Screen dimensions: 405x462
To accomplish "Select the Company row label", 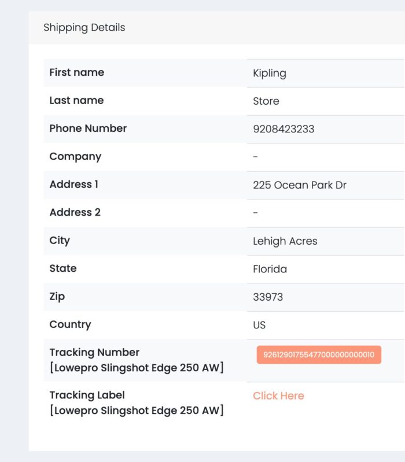I will 75,156.
